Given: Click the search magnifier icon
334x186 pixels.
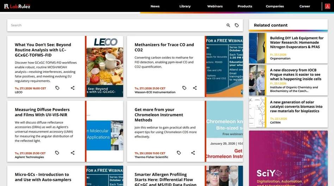Looking at the screenshot, I should click(x=228, y=25).
